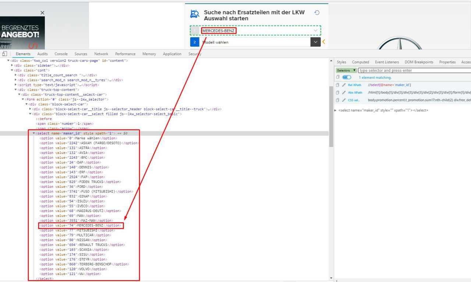471x282 pixels.
Task: Select the Properties sidebar tab
Action: (447, 62)
